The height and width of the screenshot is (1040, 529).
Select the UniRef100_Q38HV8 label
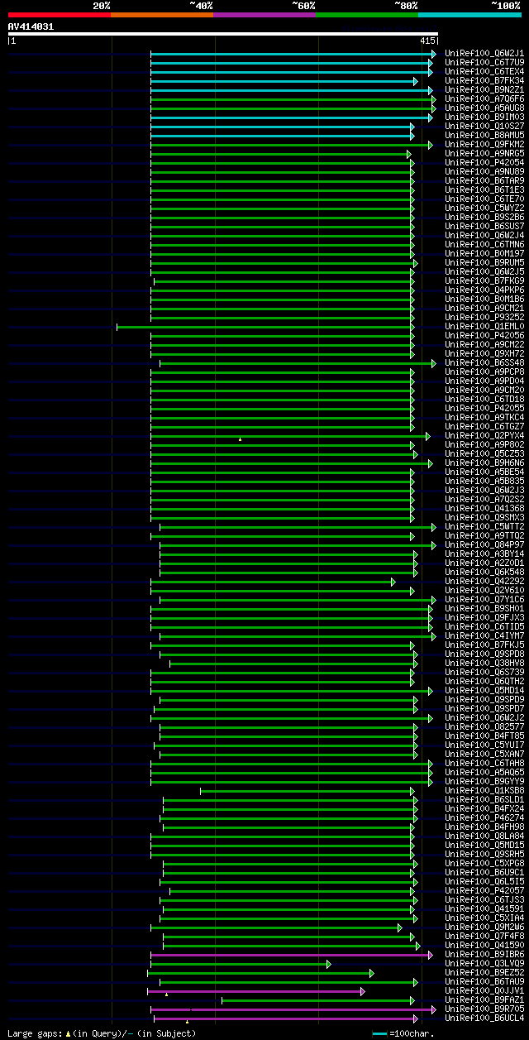(484, 663)
